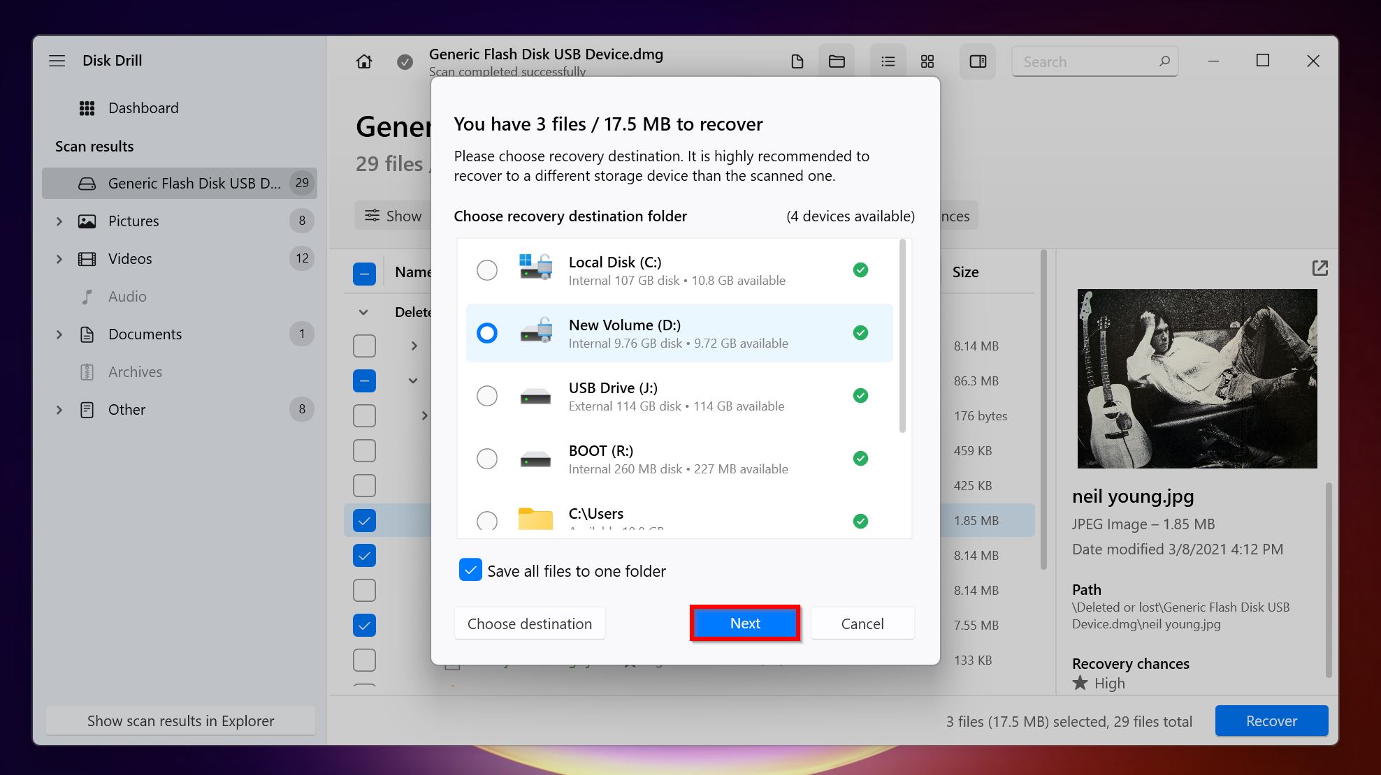The image size is (1381, 775).
Task: Click the USB Drive (J:) drive icon
Action: point(536,397)
